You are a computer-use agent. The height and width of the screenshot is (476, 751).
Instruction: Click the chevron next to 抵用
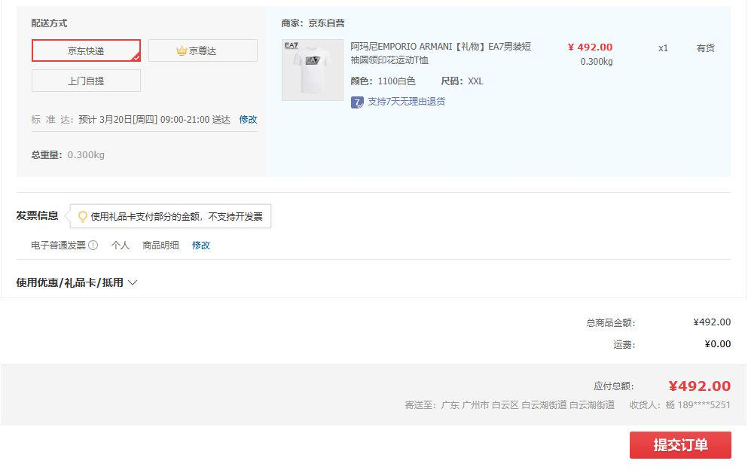pos(133,282)
